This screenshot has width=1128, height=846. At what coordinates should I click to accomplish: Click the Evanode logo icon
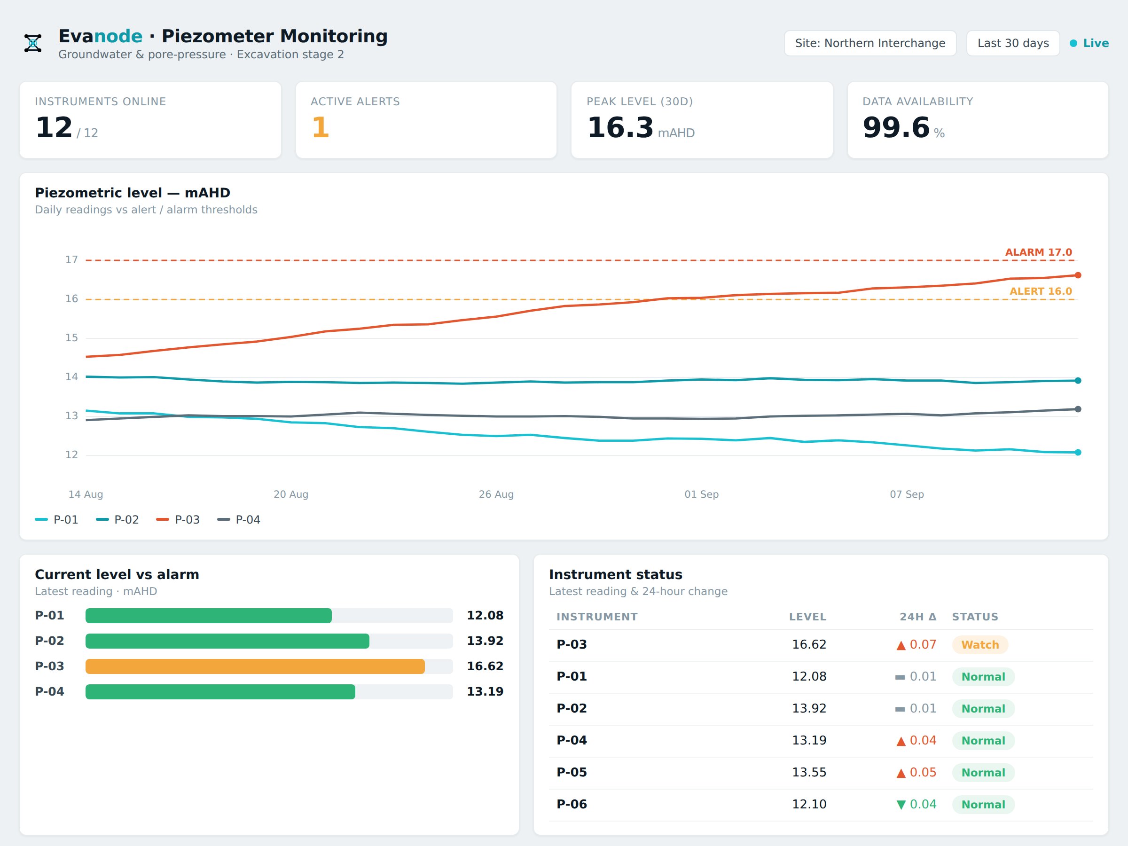tap(33, 43)
